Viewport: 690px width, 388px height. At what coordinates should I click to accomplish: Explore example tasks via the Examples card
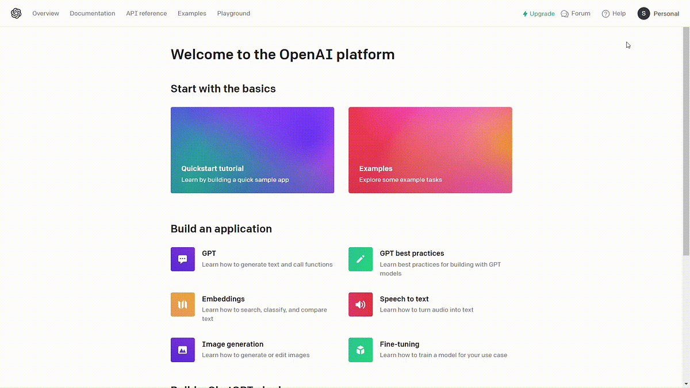(x=430, y=149)
